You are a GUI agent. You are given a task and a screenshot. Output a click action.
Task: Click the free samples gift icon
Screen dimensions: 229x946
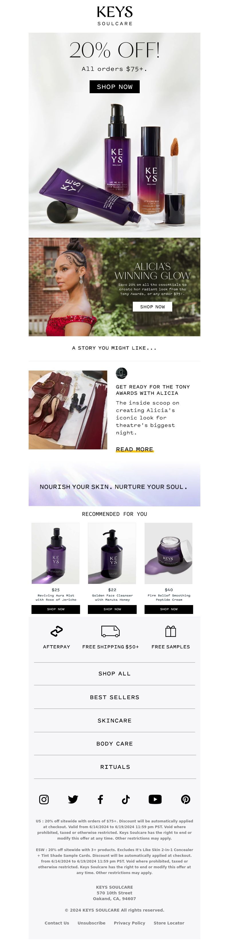[170, 631]
